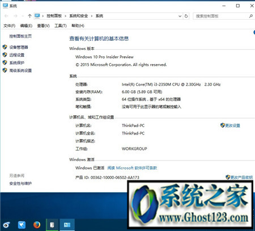Read Microsoft software license terms link
This screenshot has width=255, height=231.
tap(132, 168)
